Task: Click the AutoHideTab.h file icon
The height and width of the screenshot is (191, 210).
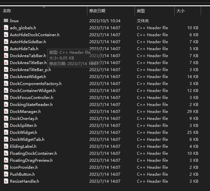Action: tap(6, 49)
